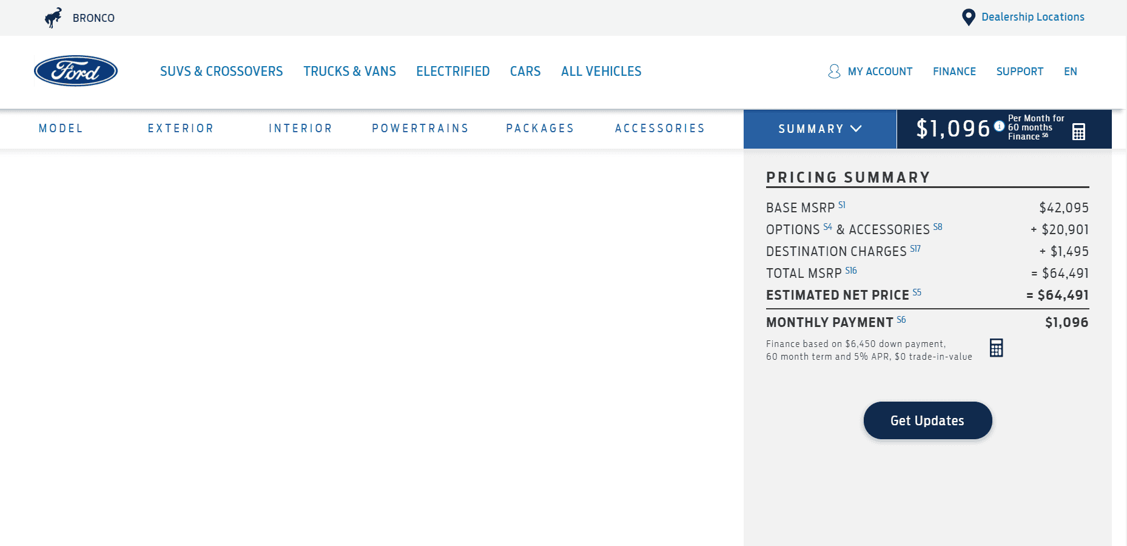
Task: Click the S4 footnote next to Options
Action: (827, 227)
